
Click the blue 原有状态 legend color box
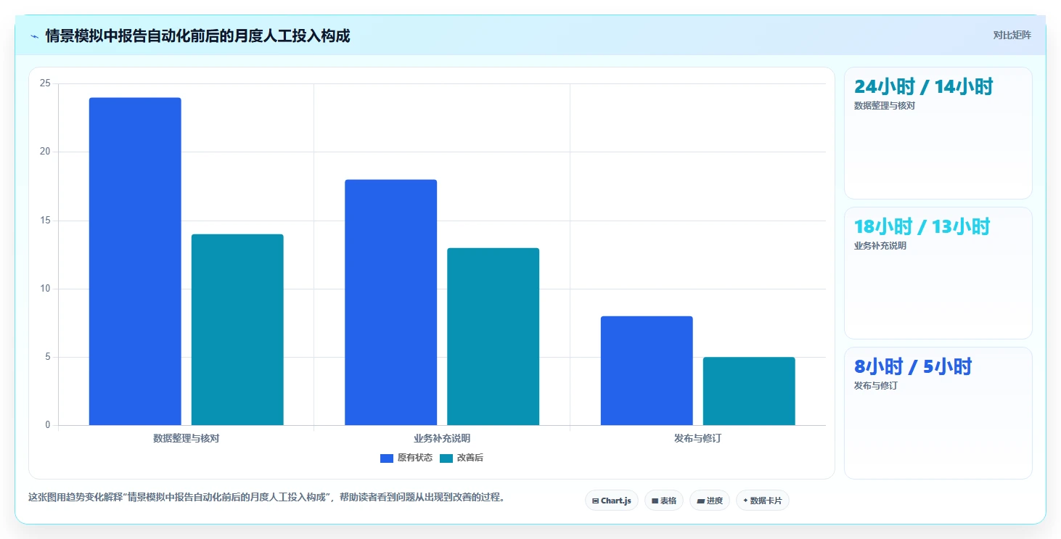387,458
